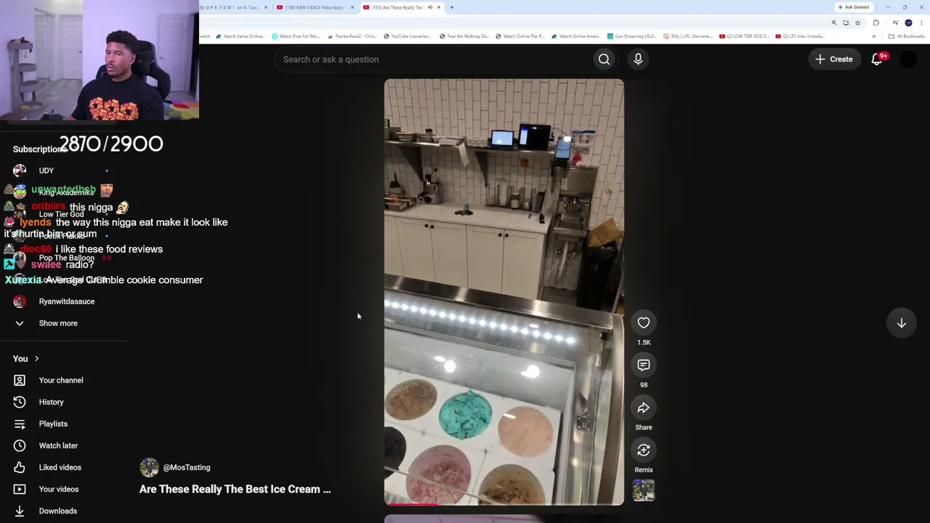This screenshot has height=523, width=930.
Task: Click the UDY channel avatar icon
Action: pyautogui.click(x=20, y=171)
